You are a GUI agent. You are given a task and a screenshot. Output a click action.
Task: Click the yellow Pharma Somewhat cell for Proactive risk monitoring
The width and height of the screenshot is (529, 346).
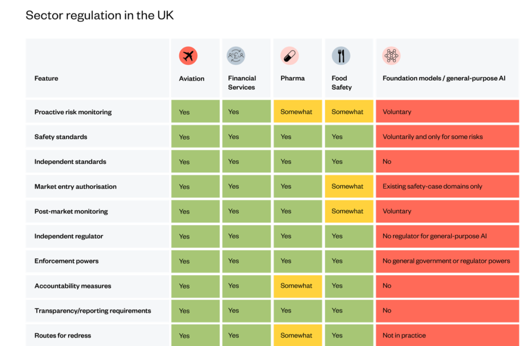(x=297, y=112)
